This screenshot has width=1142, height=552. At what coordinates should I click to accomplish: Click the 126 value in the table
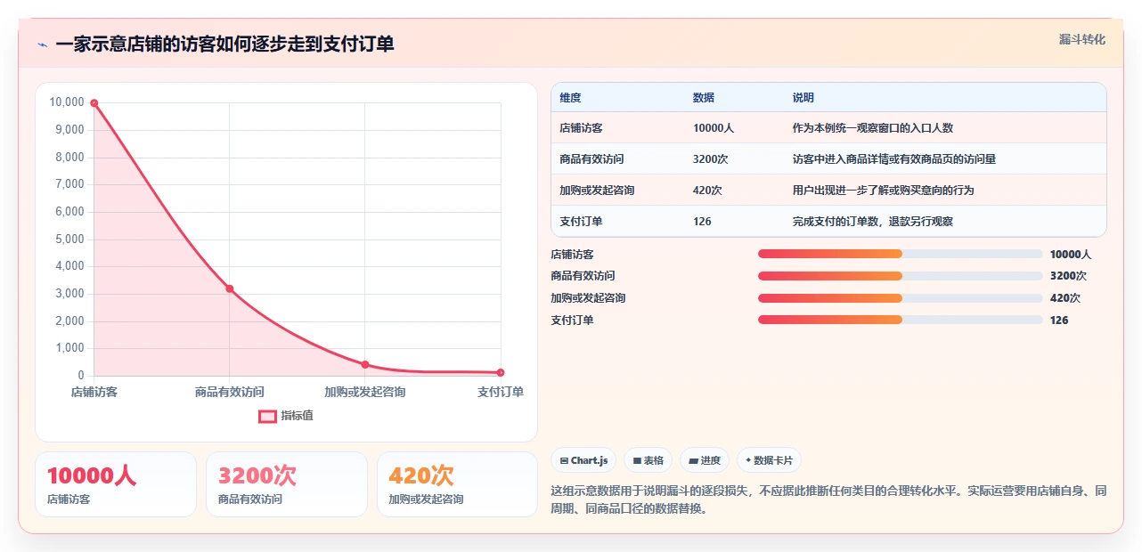point(702,221)
